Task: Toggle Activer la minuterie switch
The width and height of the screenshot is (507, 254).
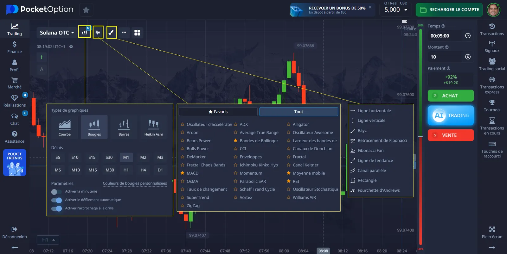Action: coord(56,192)
